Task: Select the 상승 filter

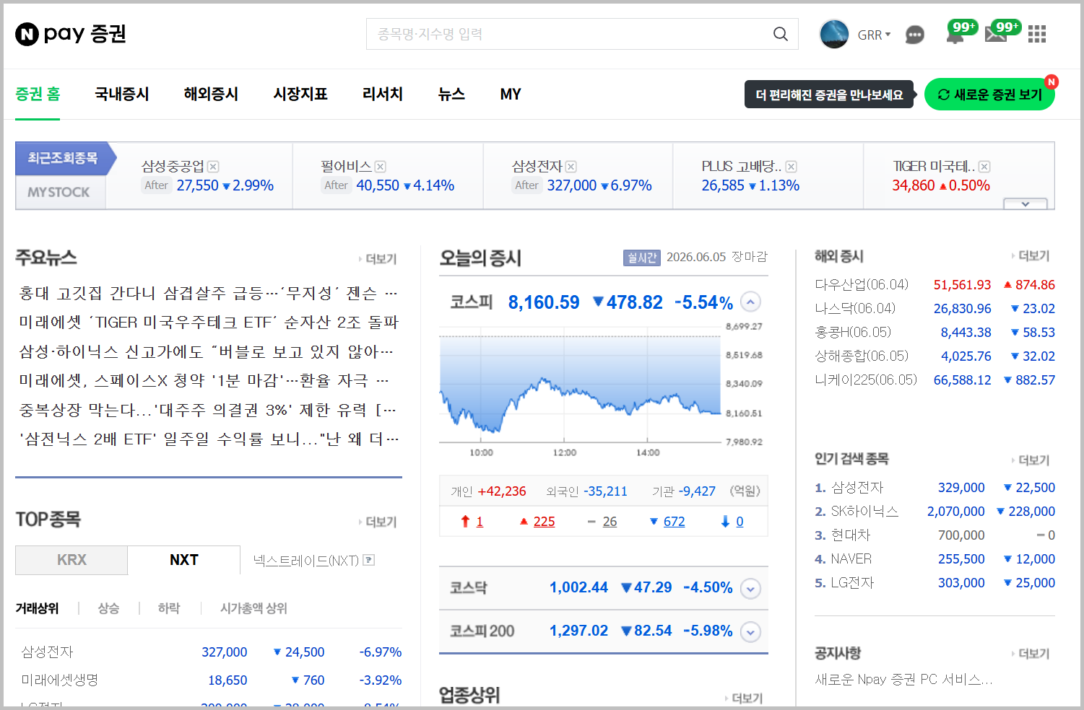Action: [108, 608]
